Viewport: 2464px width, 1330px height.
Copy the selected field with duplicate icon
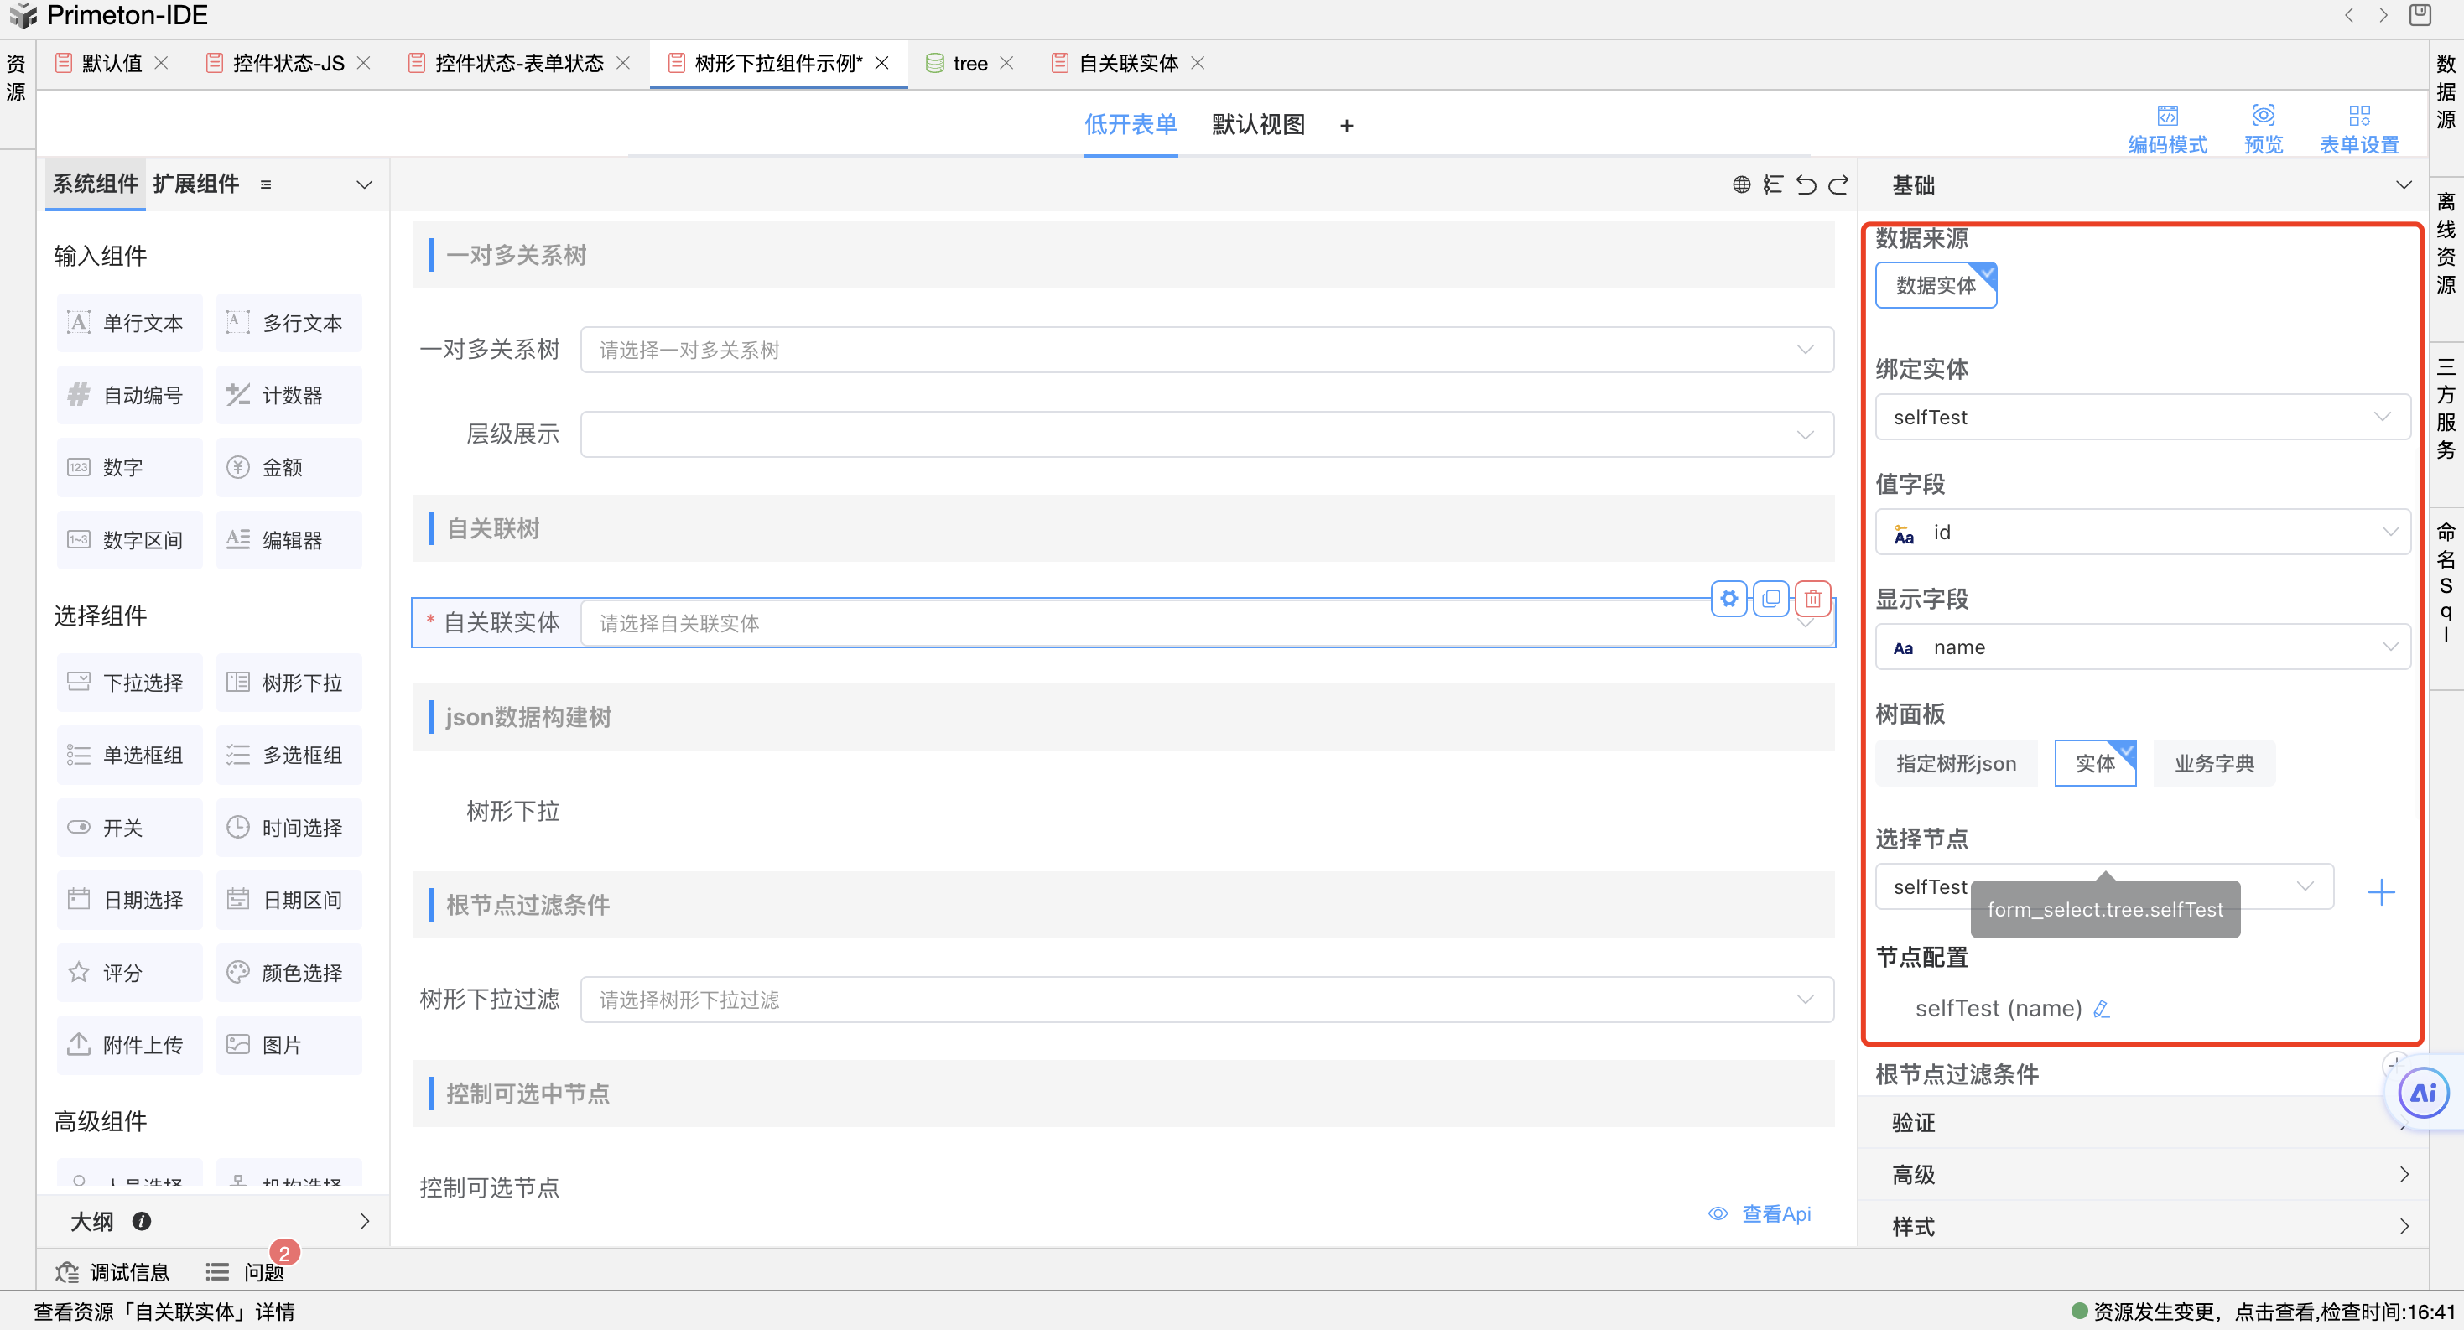[x=1770, y=599]
